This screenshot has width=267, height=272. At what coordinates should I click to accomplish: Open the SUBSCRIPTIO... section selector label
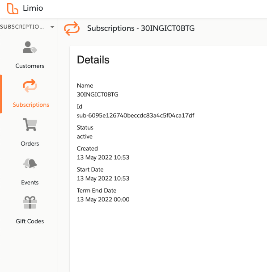click(x=22, y=27)
